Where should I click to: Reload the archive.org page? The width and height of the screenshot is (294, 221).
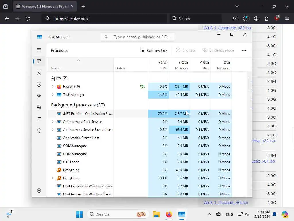[x=28, y=19]
